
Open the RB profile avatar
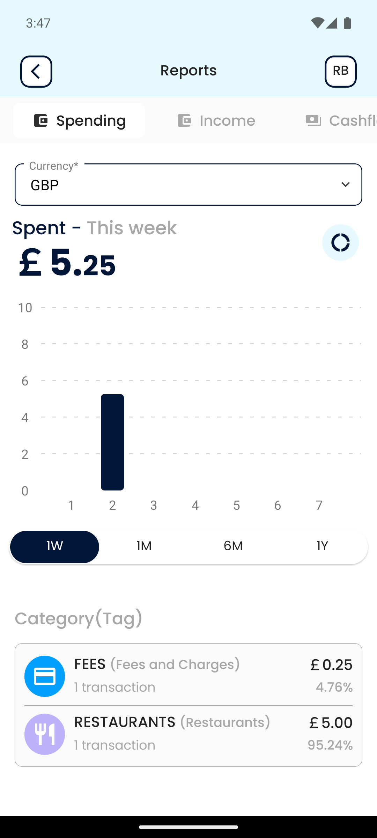coord(340,71)
